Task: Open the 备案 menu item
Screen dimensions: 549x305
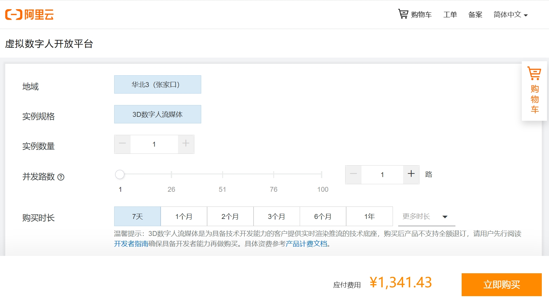Action: 475,15
